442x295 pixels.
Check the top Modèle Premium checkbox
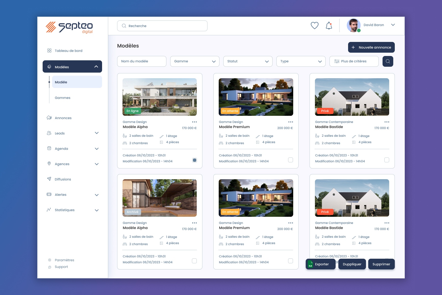pyautogui.click(x=290, y=160)
